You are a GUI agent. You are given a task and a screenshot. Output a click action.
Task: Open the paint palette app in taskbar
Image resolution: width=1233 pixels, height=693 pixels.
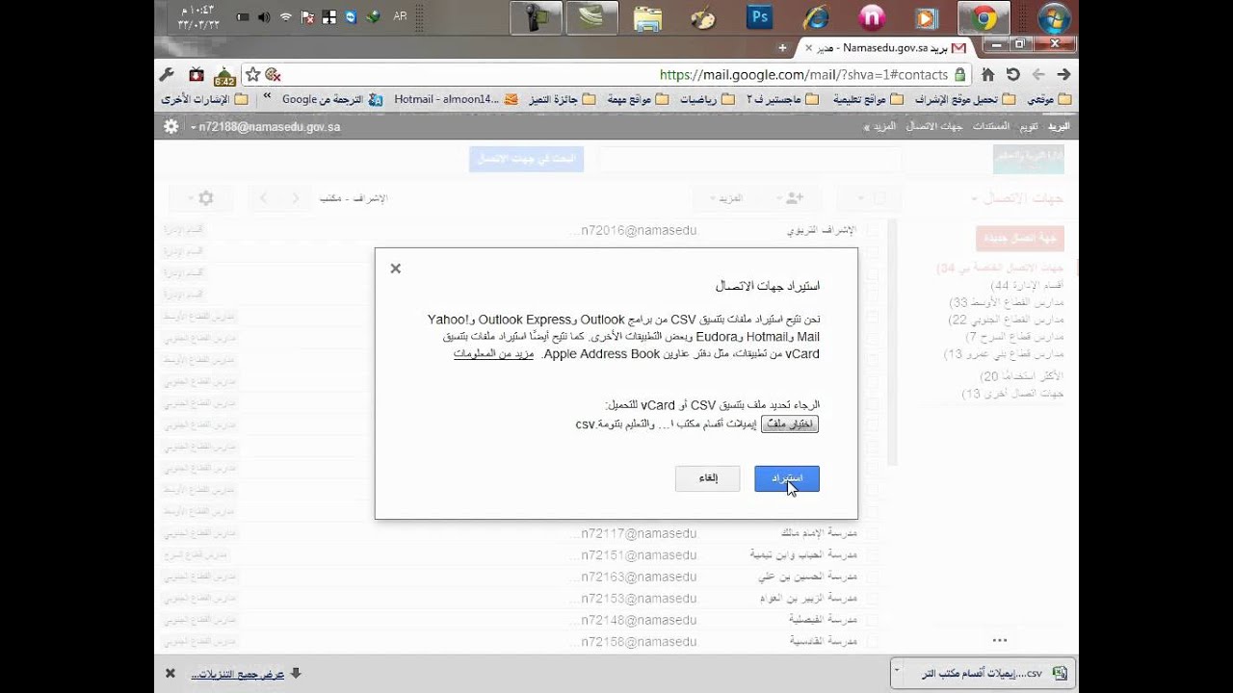tap(704, 17)
